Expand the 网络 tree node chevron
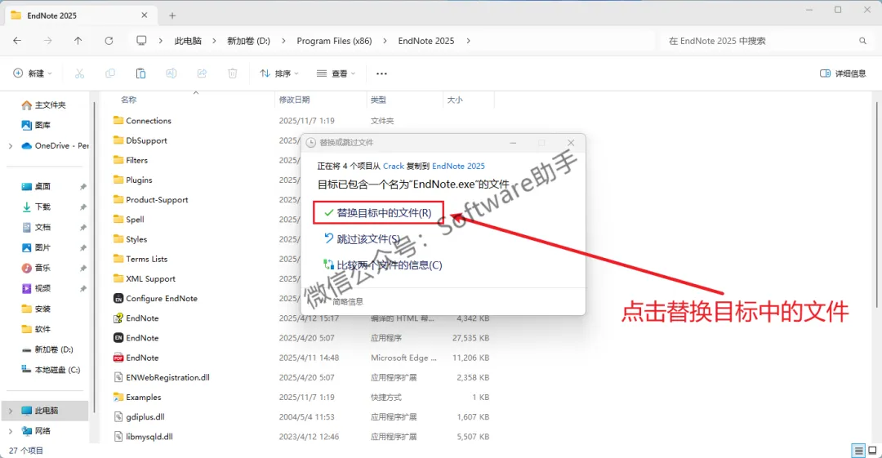This screenshot has width=882, height=458. click(x=10, y=430)
